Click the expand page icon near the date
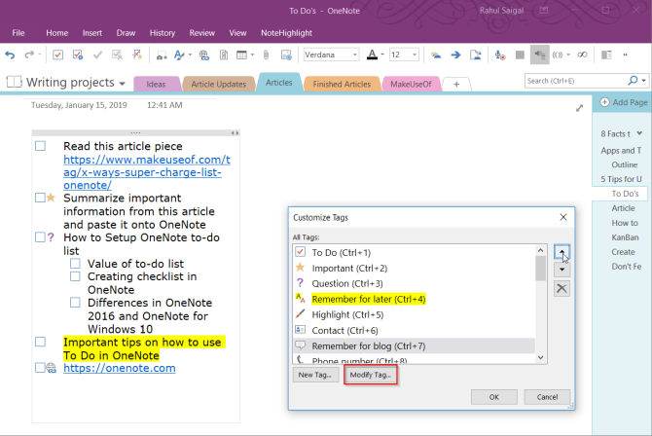This screenshot has height=436, width=652. (x=580, y=107)
